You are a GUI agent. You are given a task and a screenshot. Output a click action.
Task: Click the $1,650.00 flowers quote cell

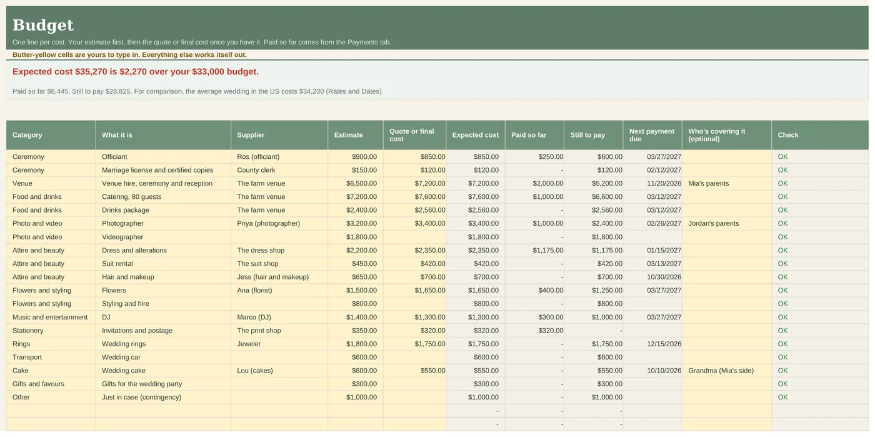tap(414, 291)
